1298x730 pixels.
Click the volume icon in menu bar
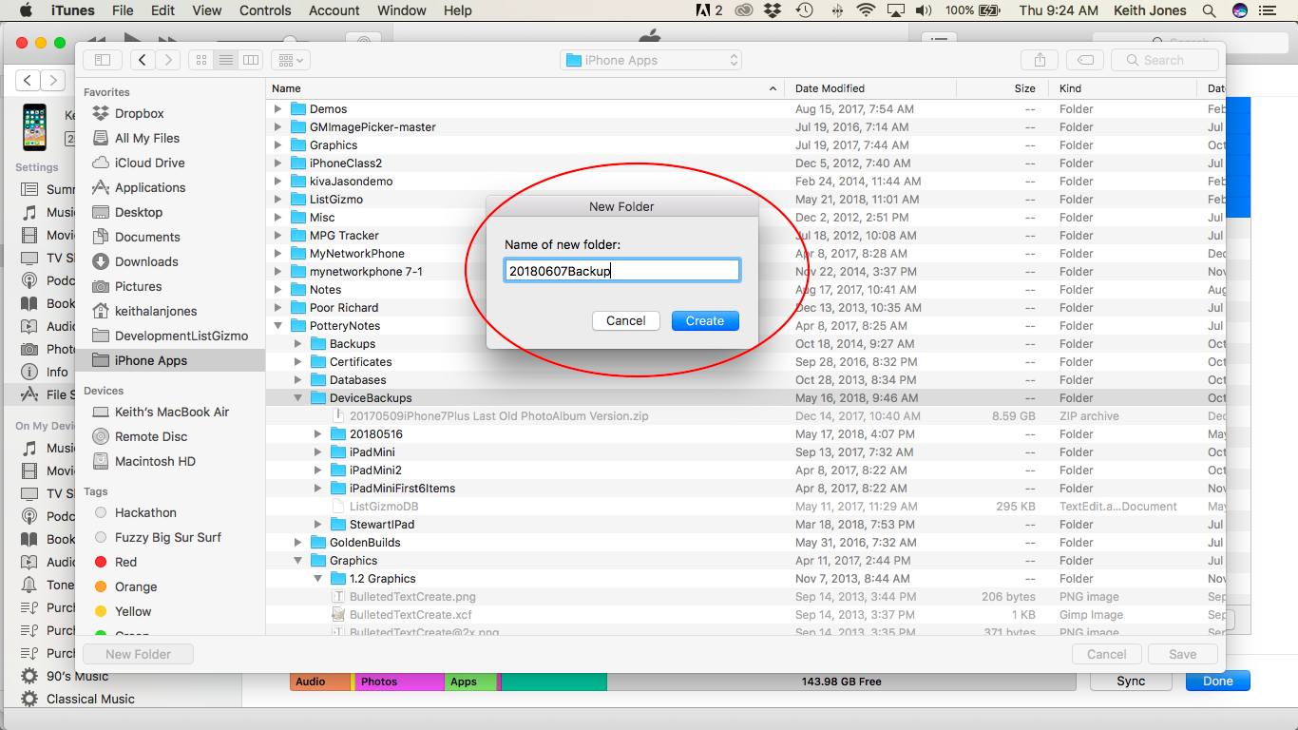pos(923,10)
